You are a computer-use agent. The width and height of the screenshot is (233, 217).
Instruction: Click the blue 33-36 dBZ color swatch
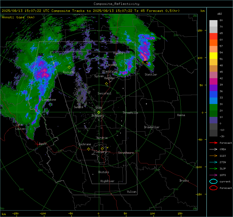[213, 94]
